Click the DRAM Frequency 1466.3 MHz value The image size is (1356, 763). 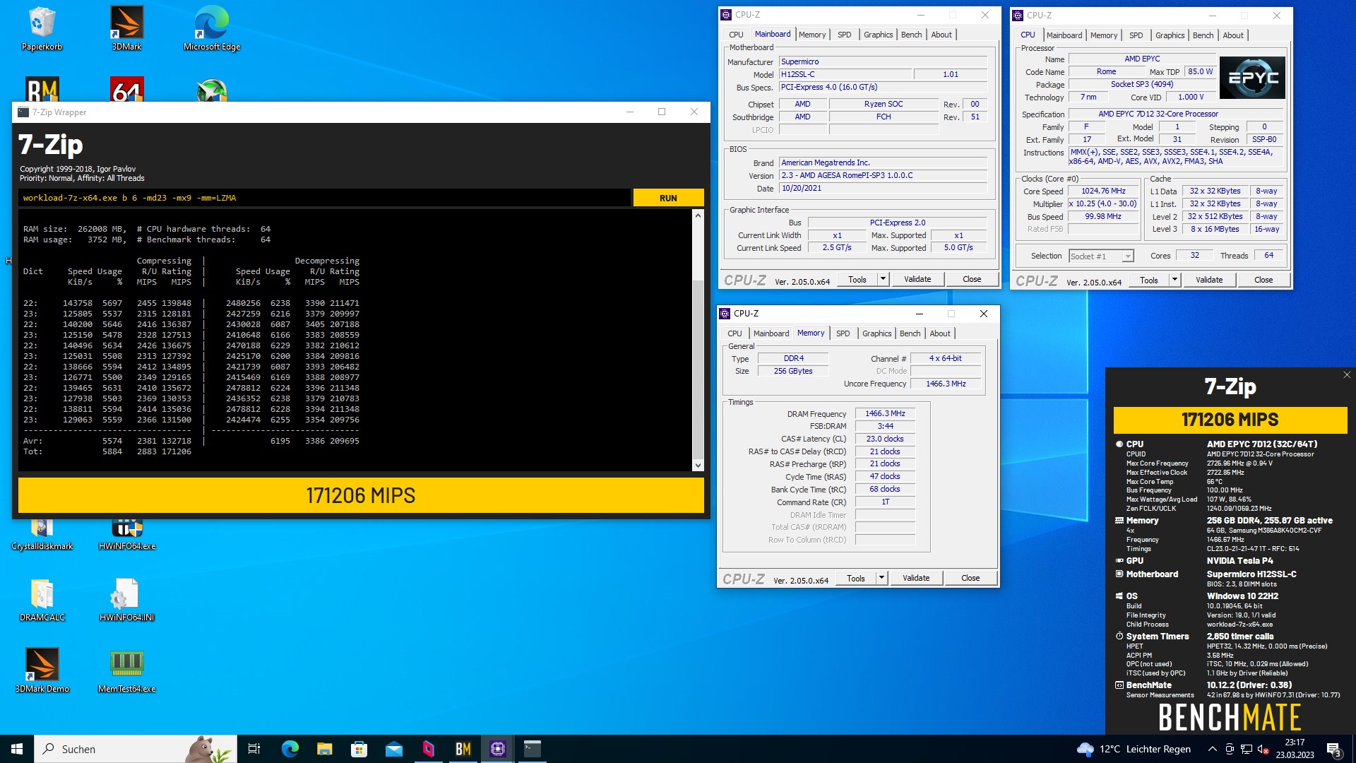point(885,413)
